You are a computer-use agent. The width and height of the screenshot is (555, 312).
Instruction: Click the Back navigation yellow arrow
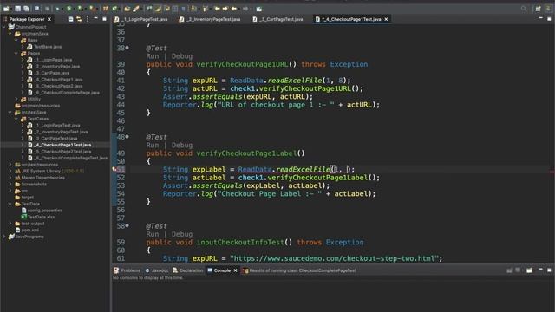point(217,9)
